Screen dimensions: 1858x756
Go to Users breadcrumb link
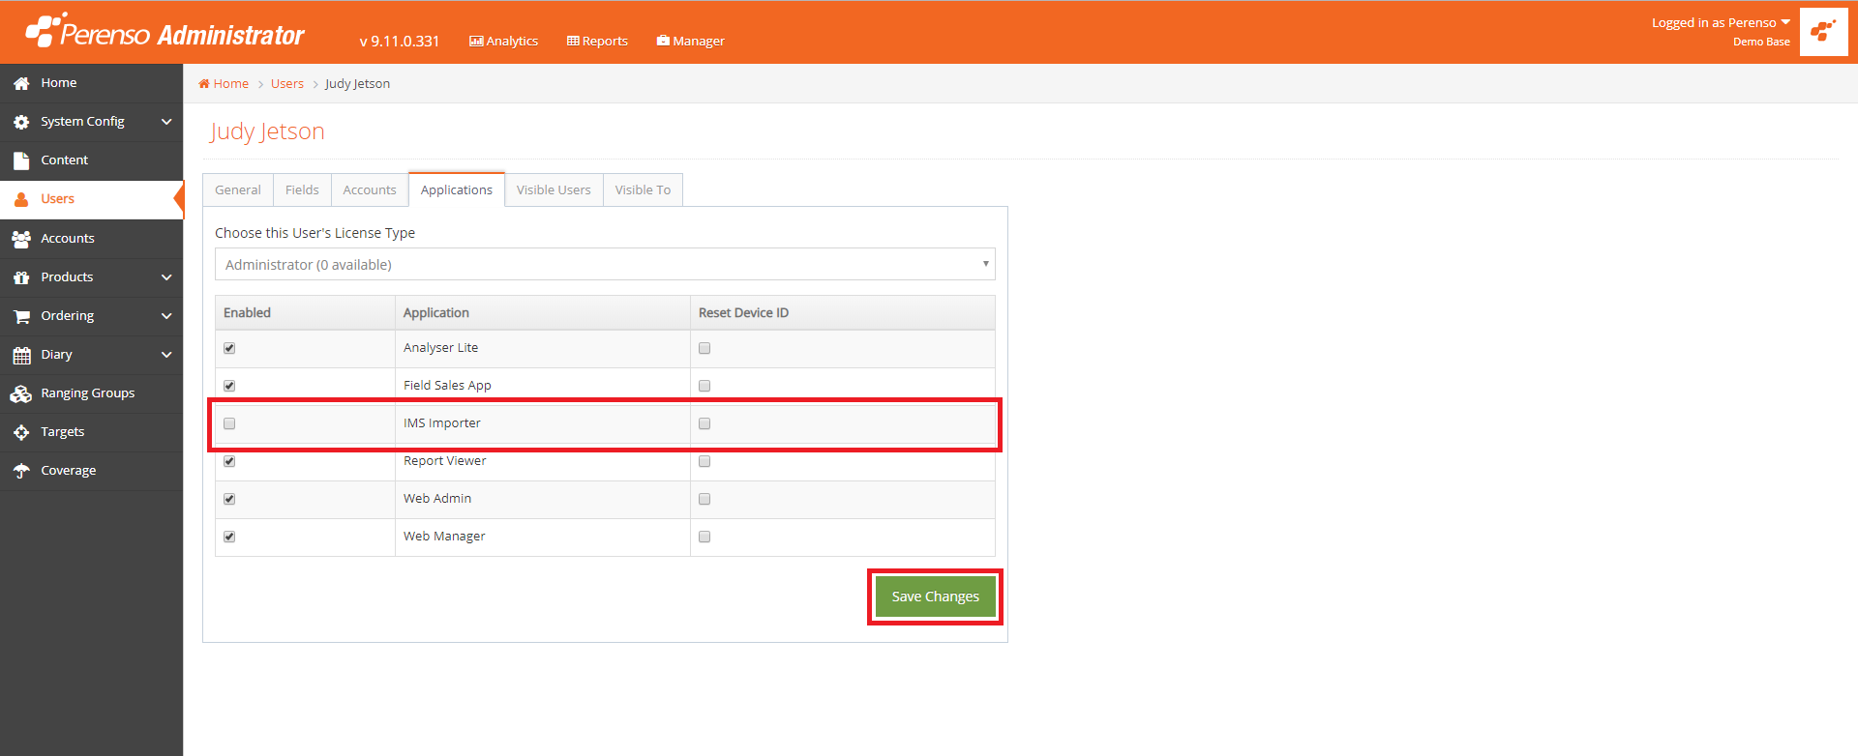click(x=287, y=84)
